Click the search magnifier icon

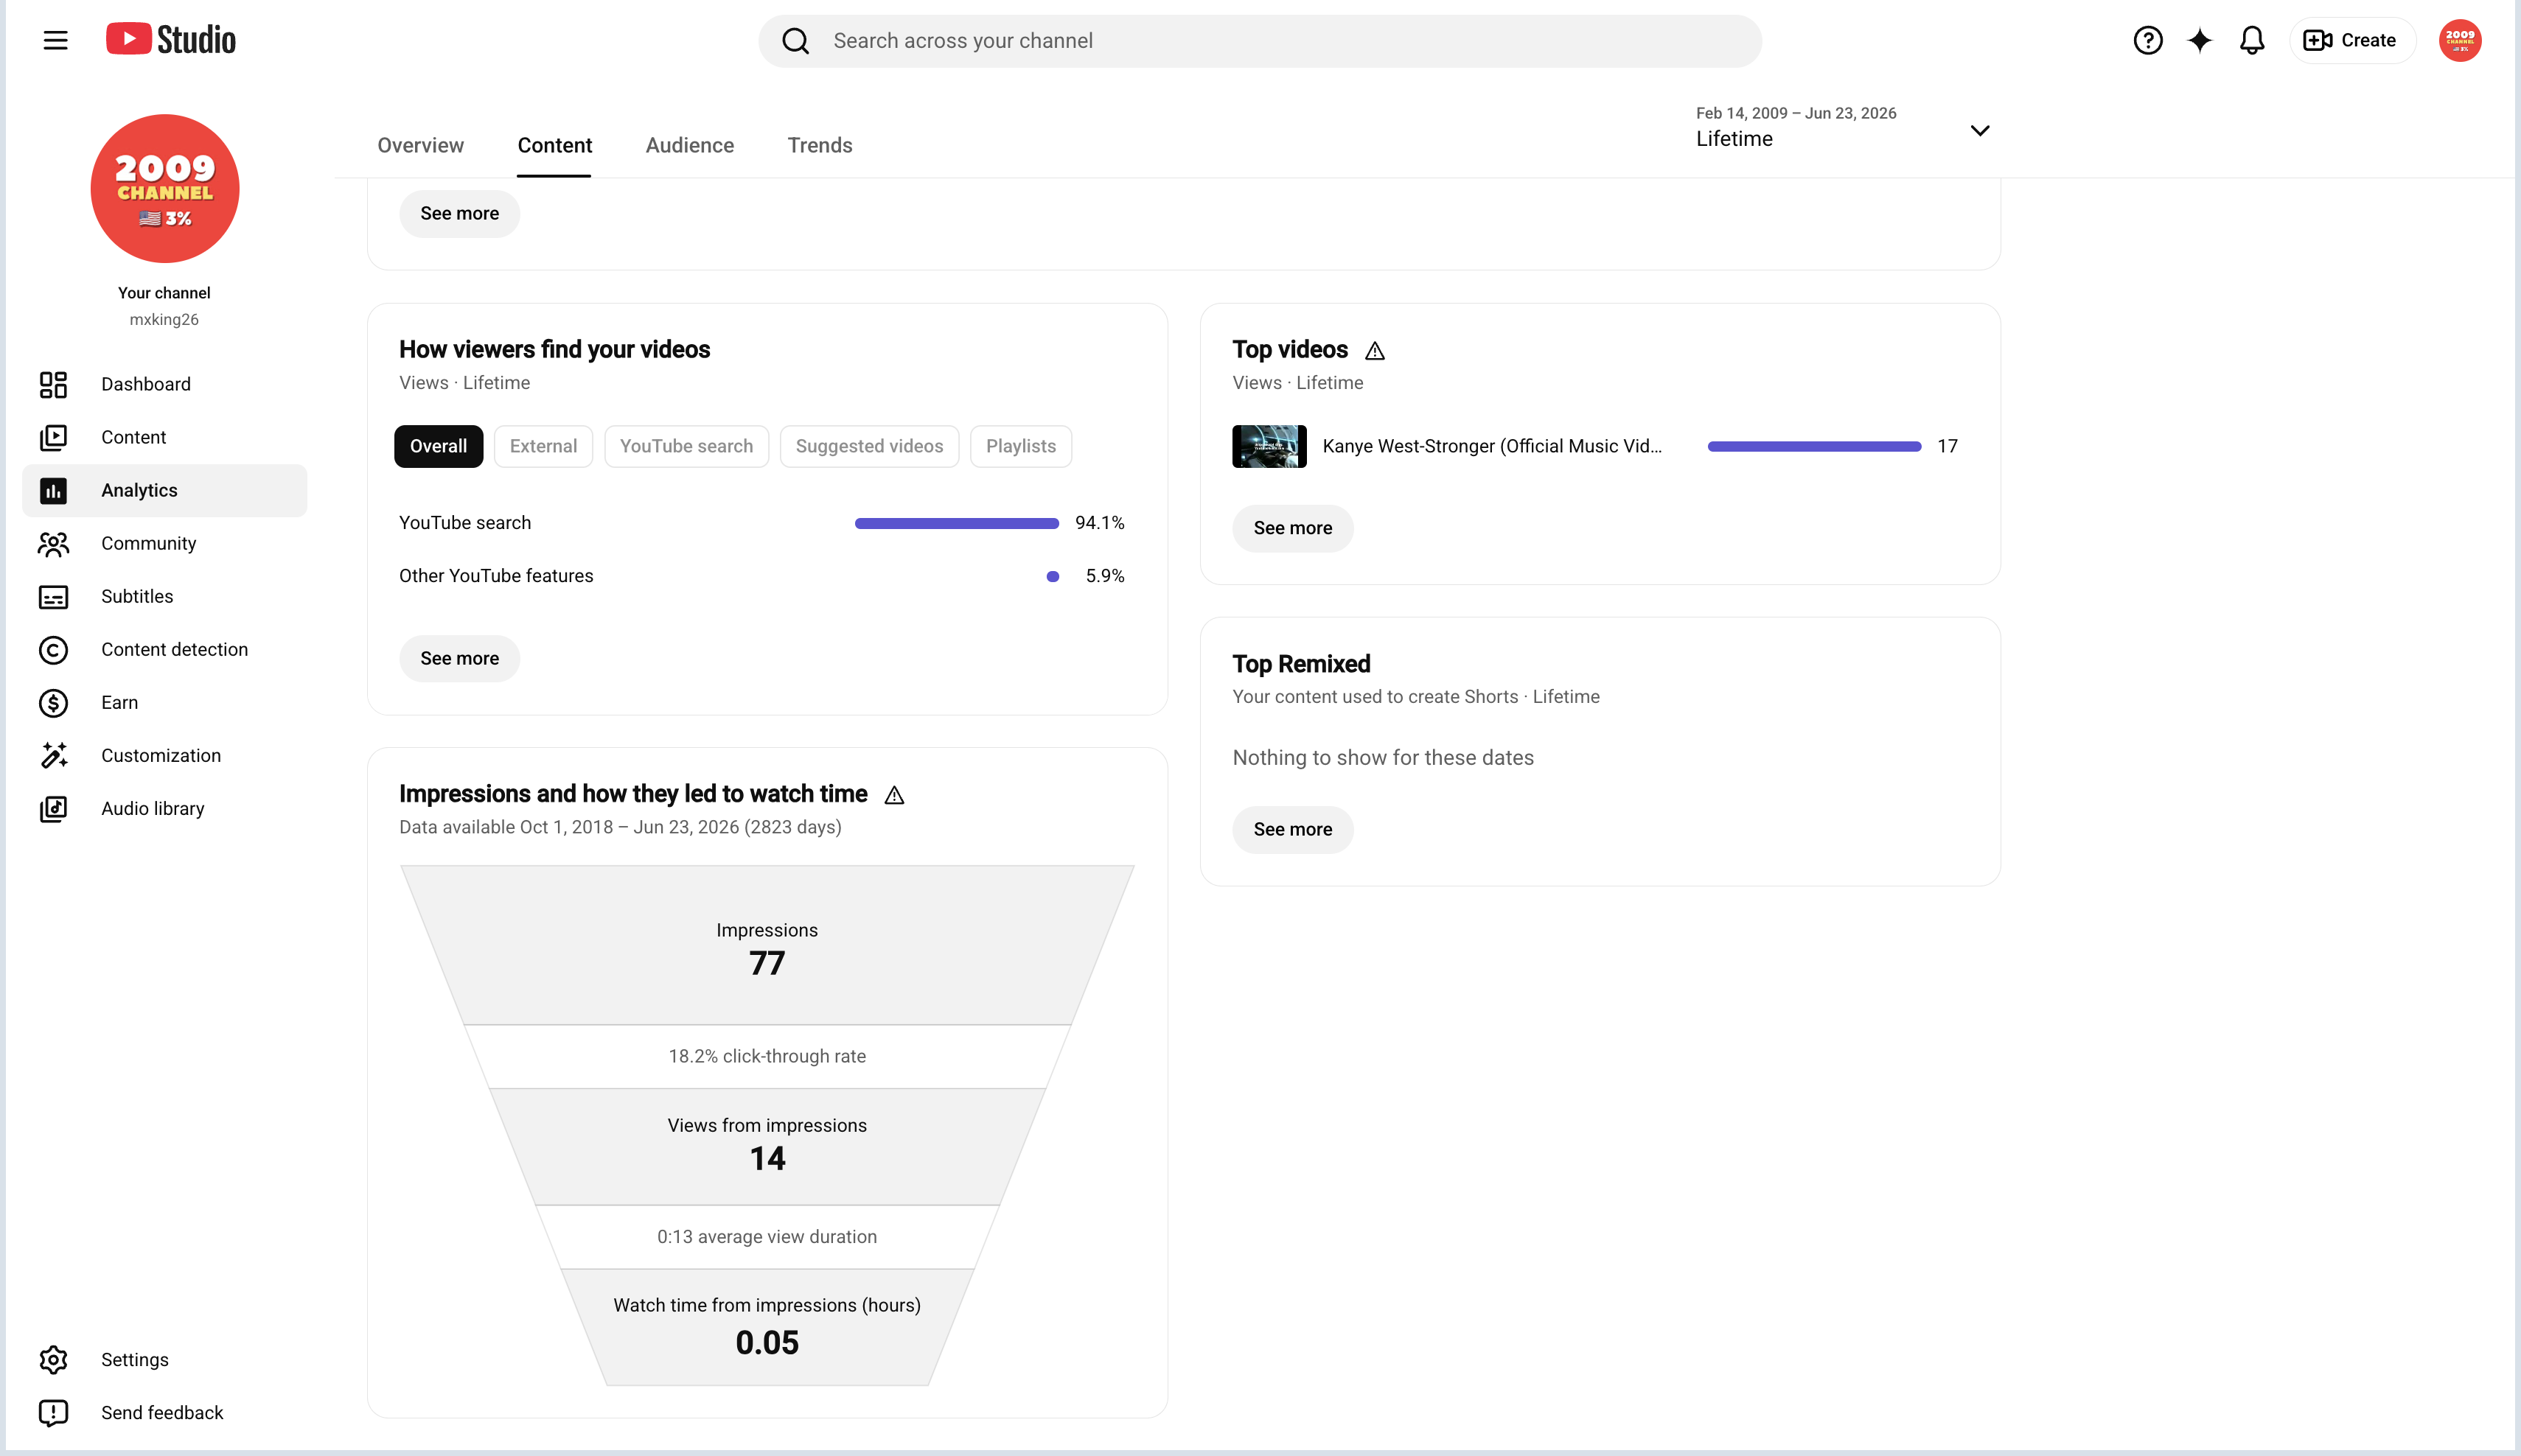pos(795,41)
